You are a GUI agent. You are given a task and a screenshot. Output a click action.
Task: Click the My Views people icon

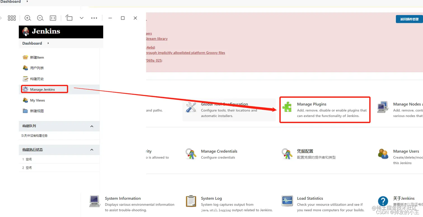(25, 100)
